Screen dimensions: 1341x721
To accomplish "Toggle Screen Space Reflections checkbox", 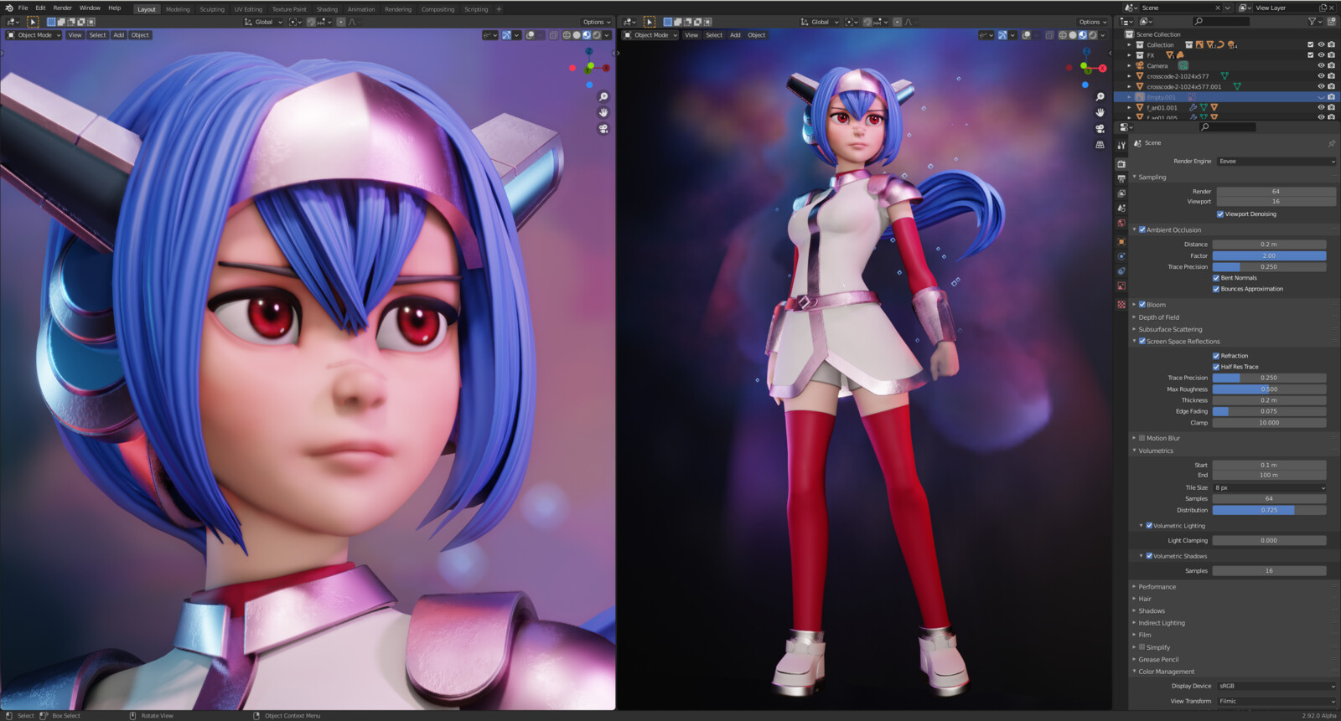I will (1142, 342).
